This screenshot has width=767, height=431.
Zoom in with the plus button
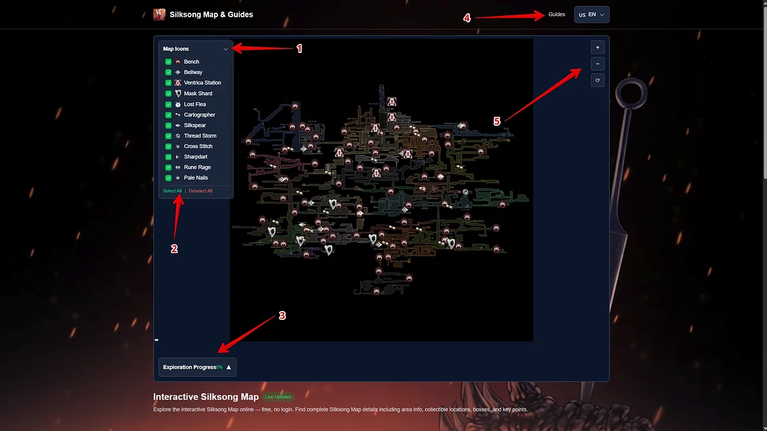(x=598, y=47)
